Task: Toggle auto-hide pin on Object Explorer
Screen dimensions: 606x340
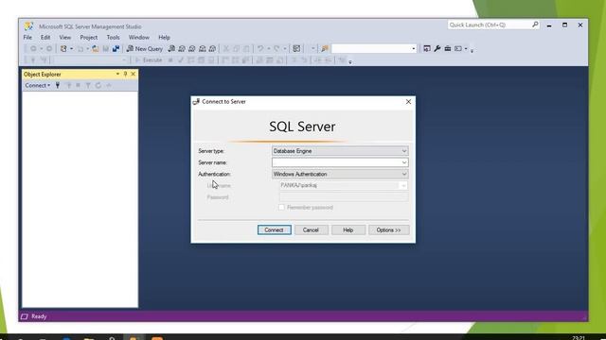Action: (125, 74)
